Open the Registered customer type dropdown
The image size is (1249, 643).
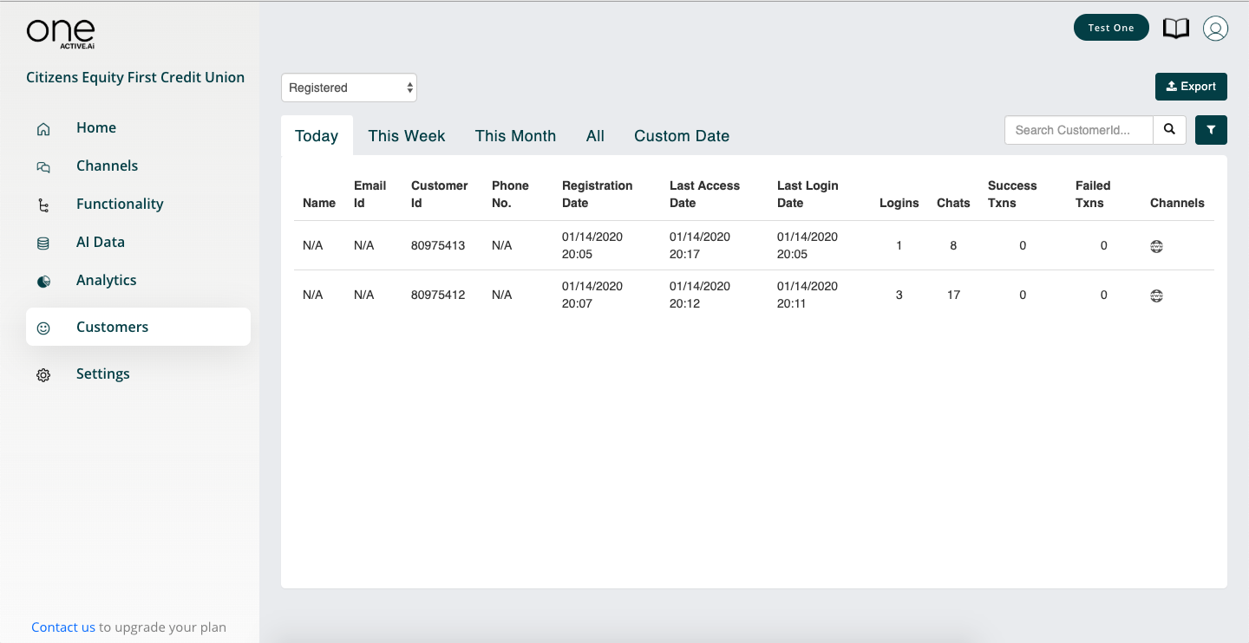coord(349,88)
